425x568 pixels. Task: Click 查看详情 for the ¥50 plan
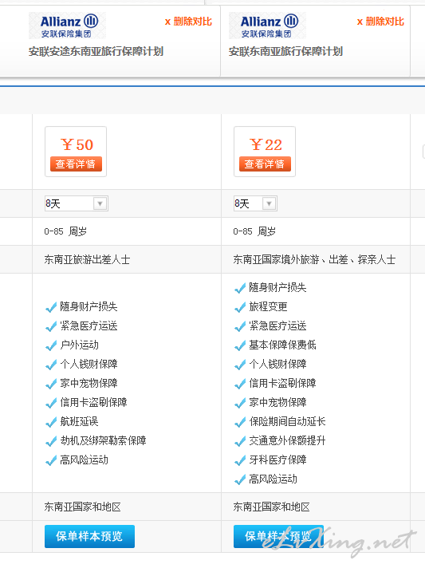(x=76, y=164)
